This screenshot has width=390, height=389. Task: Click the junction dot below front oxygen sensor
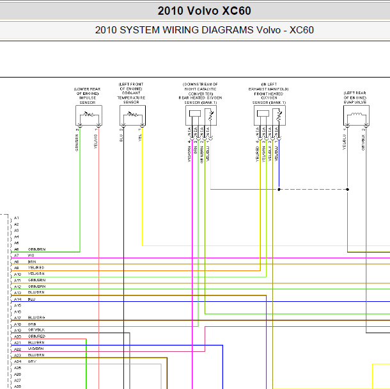tap(279, 190)
